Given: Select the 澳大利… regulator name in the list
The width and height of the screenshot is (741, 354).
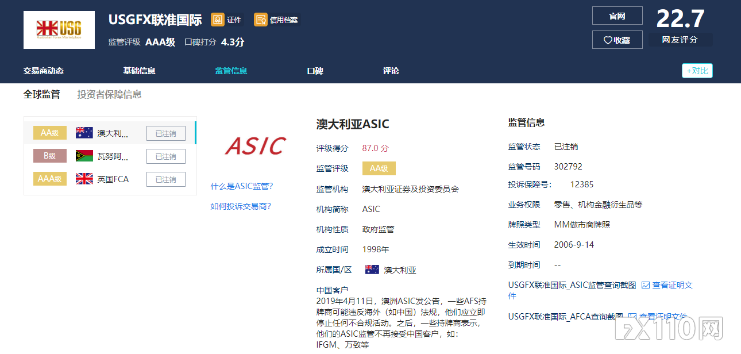Looking at the screenshot, I should click(x=113, y=133).
